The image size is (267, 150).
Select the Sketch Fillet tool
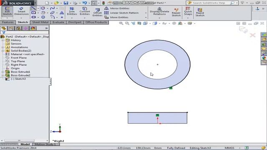pos(53,17)
